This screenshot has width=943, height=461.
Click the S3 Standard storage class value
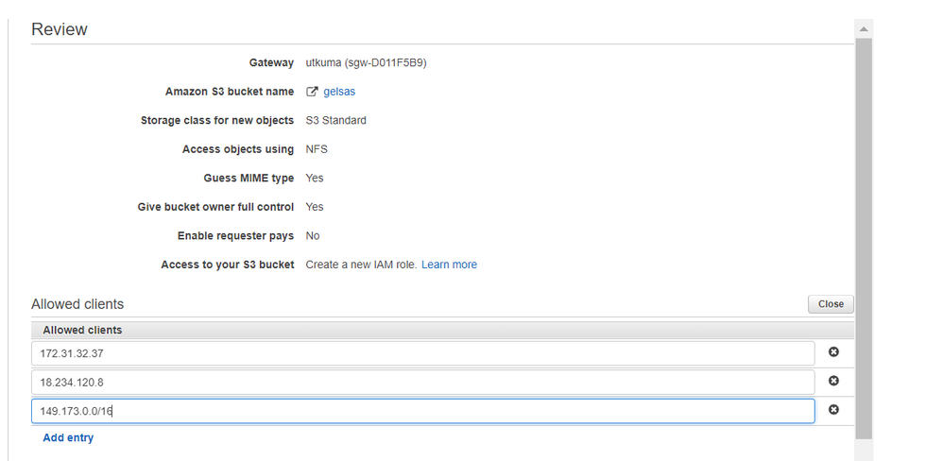[x=335, y=120]
